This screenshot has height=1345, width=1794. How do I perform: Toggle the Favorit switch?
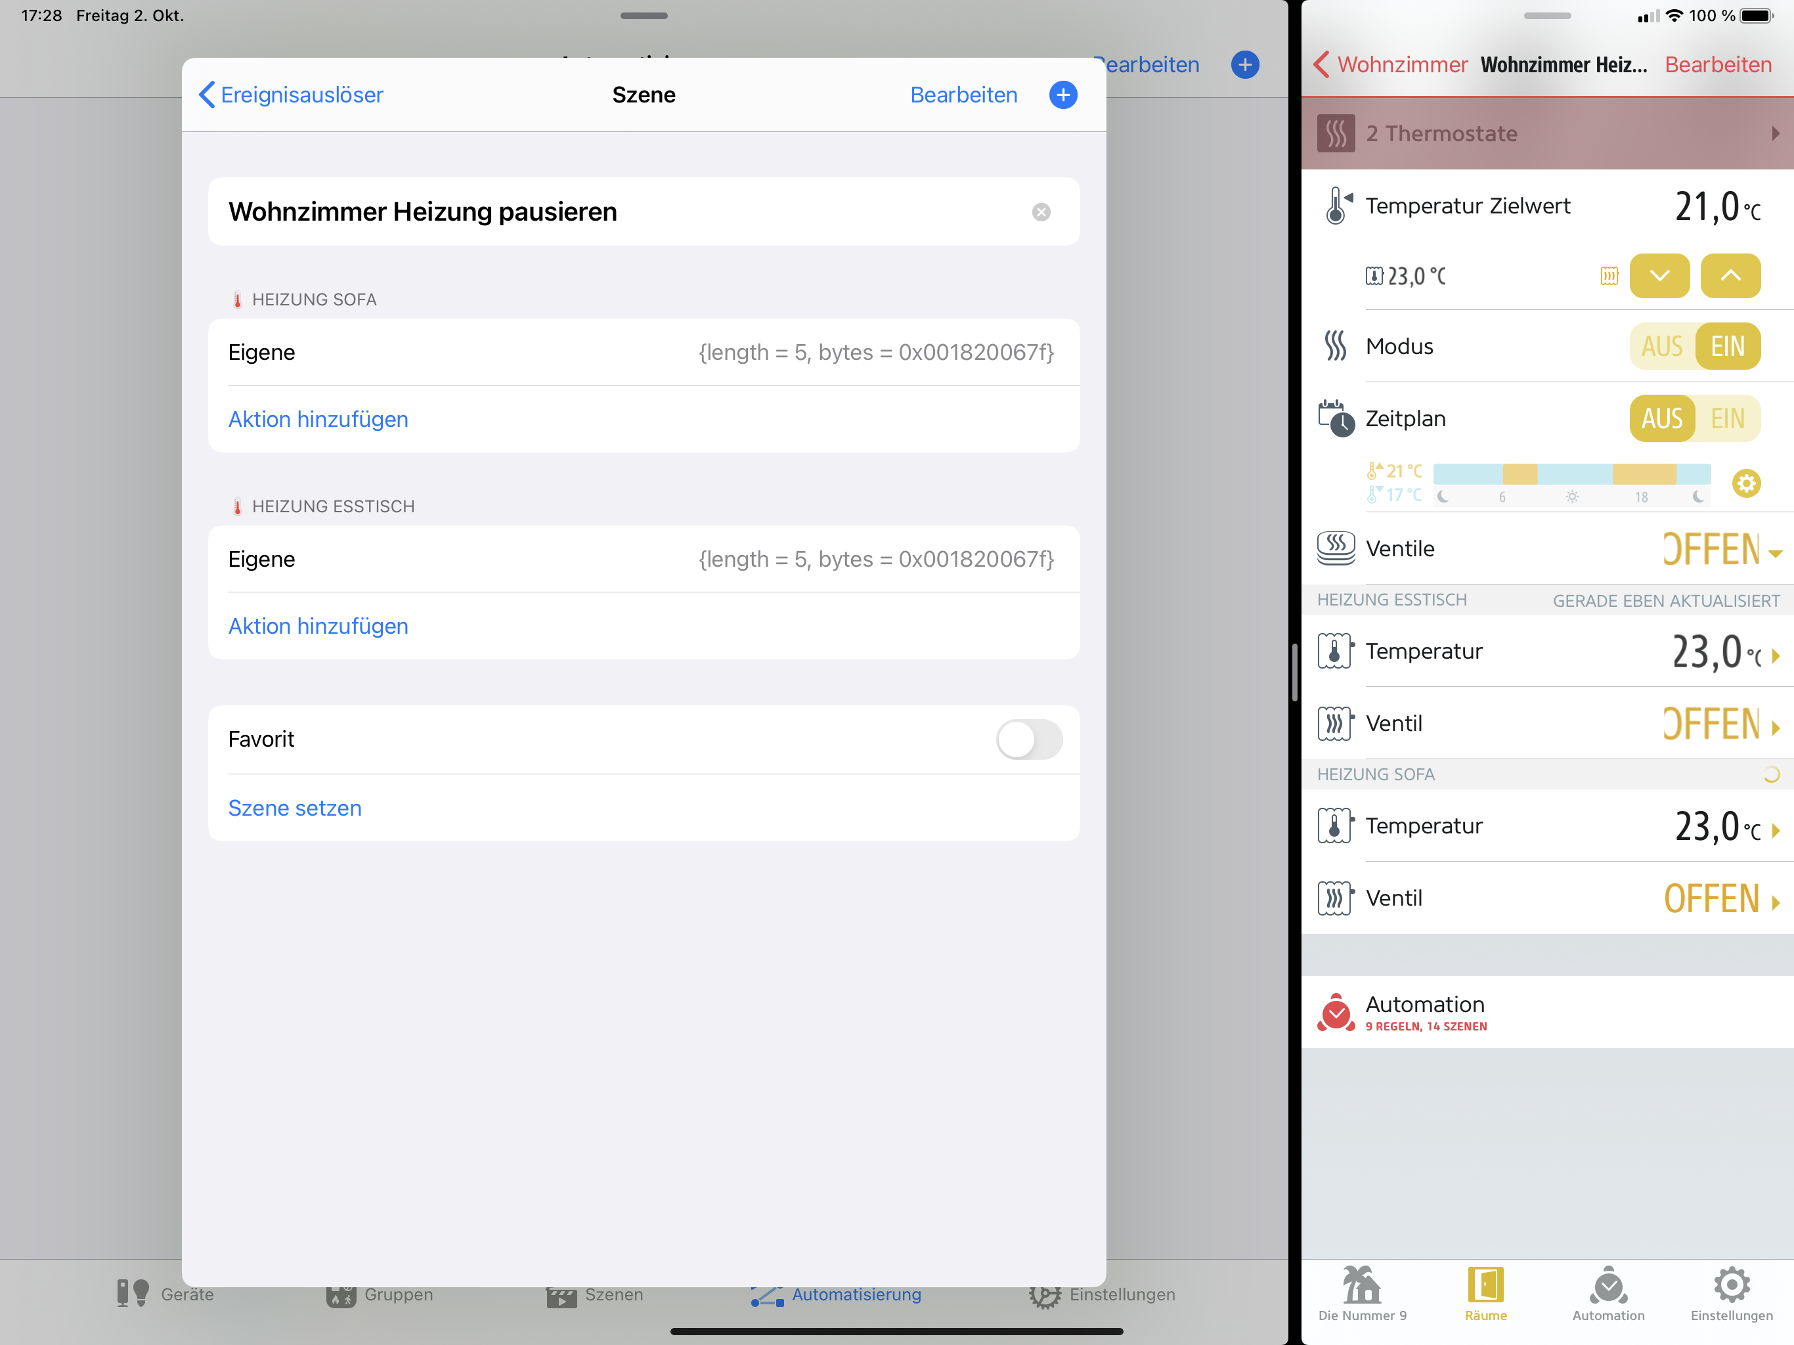1028,739
